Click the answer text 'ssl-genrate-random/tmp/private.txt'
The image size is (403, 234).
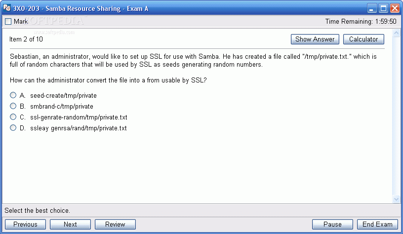(79, 117)
